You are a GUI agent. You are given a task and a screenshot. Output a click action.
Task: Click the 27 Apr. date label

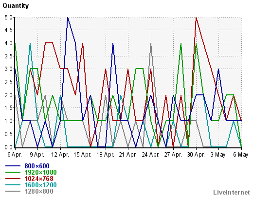click(173, 155)
